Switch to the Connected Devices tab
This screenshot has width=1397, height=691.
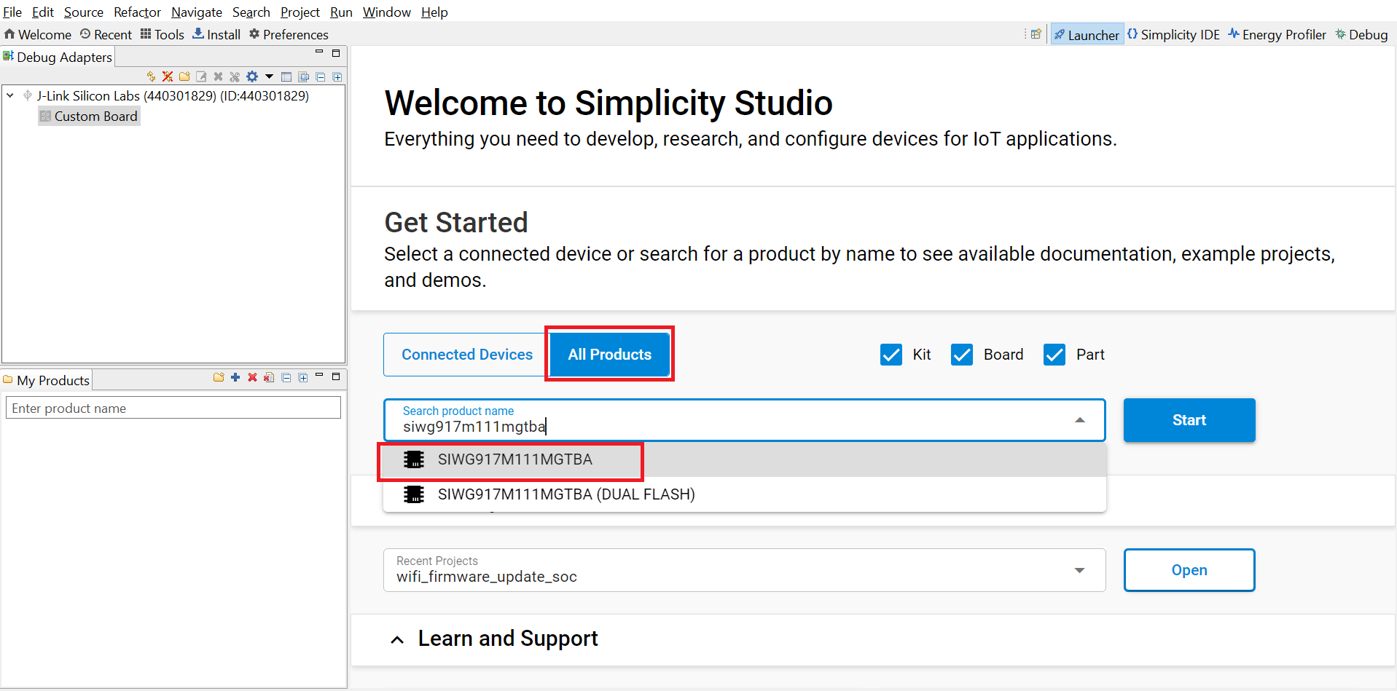tap(466, 355)
